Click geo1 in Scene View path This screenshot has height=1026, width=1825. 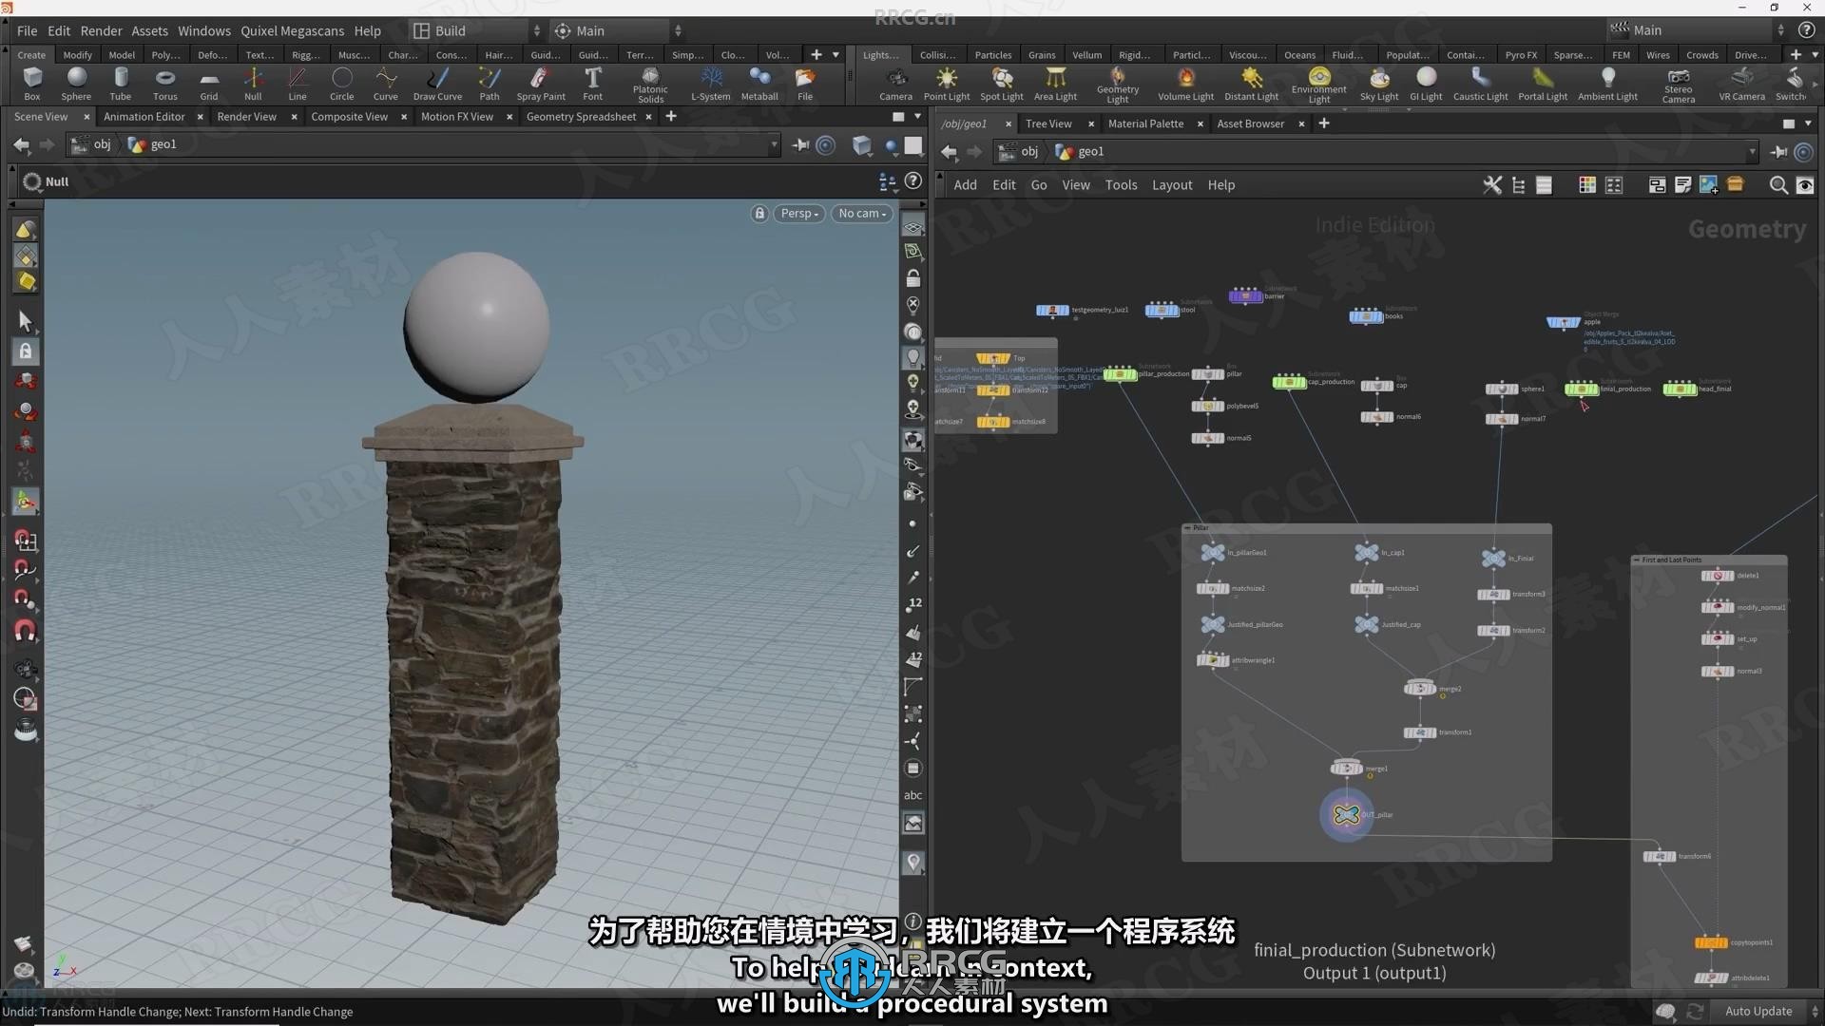click(153, 144)
